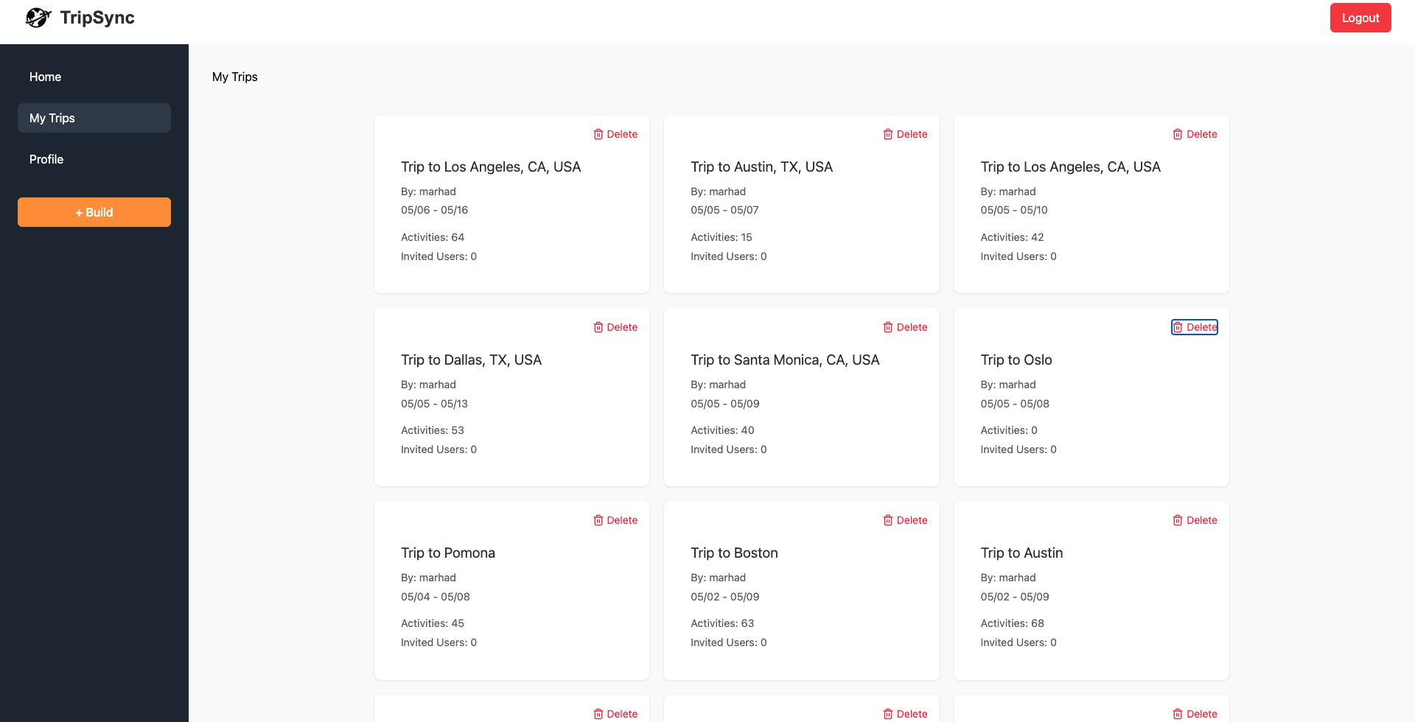
Task: Click trash icon on Dallas, TX trip card
Action: pos(598,327)
